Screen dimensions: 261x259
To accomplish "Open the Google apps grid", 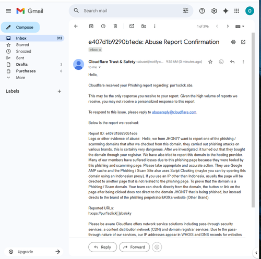I will [236, 11].
